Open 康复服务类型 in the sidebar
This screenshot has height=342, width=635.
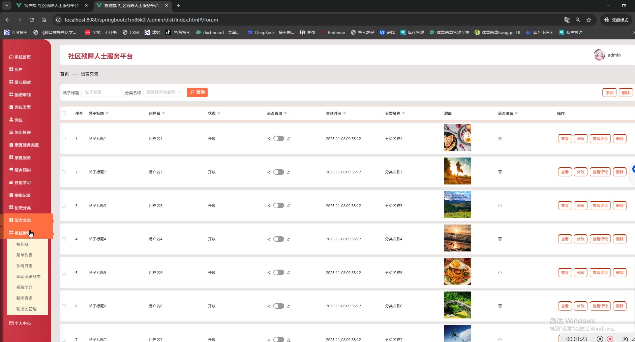[x=24, y=145]
